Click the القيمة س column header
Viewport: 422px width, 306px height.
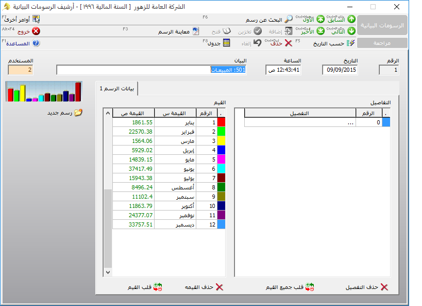pos(176,113)
